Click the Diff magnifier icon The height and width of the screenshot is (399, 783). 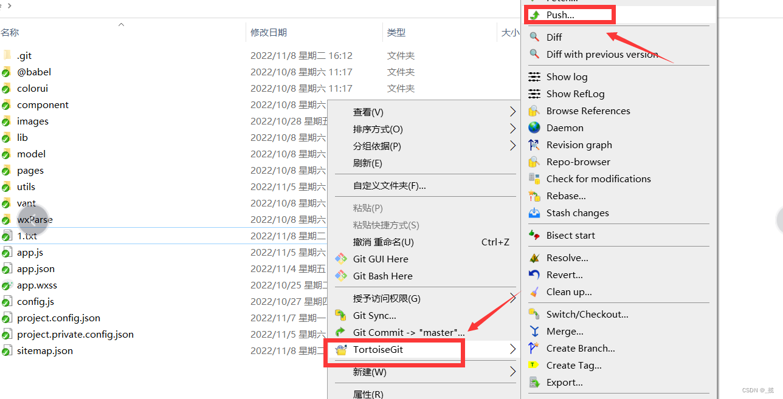534,37
